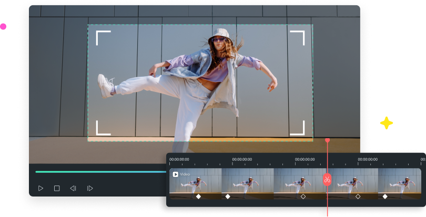Image resolution: width=426 pixels, height=217 pixels.
Task: Click the red playhead top handle above ruler
Action: (x=327, y=140)
